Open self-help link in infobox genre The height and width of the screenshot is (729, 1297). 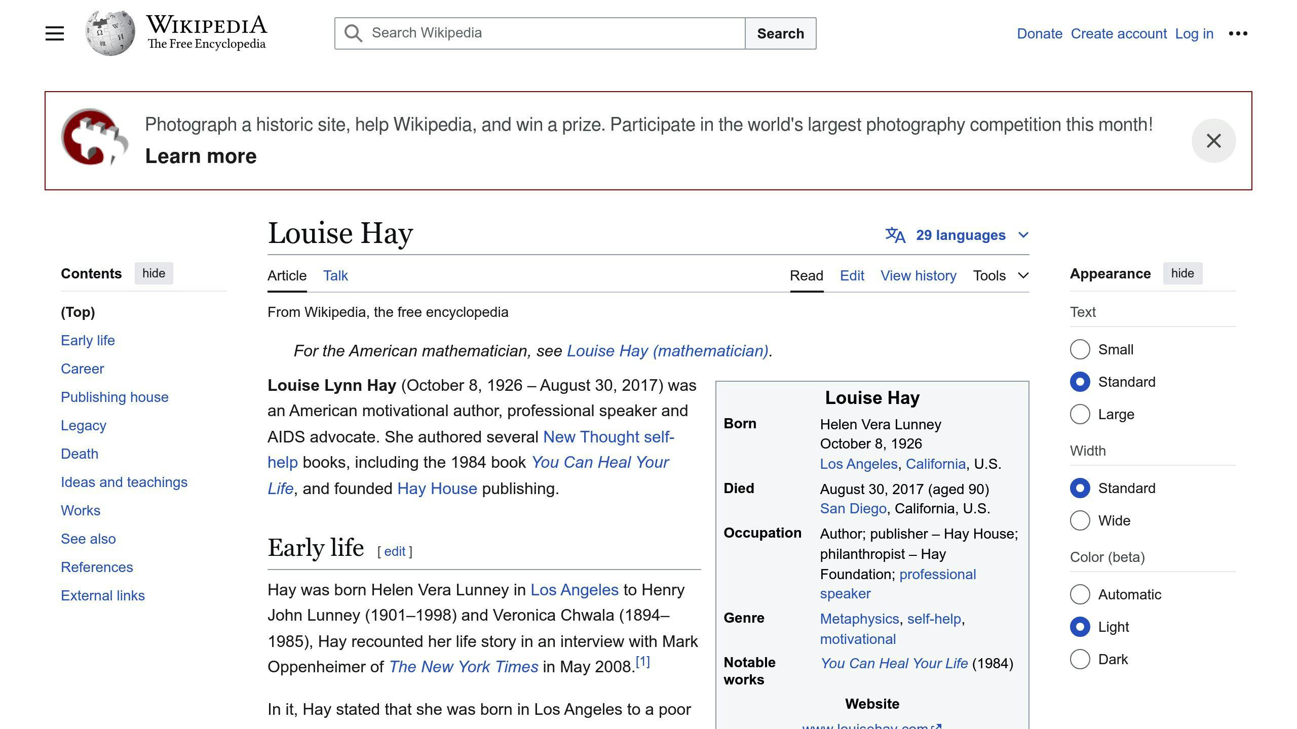click(x=934, y=619)
